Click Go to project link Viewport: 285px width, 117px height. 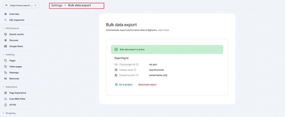pyautogui.click(x=126, y=85)
